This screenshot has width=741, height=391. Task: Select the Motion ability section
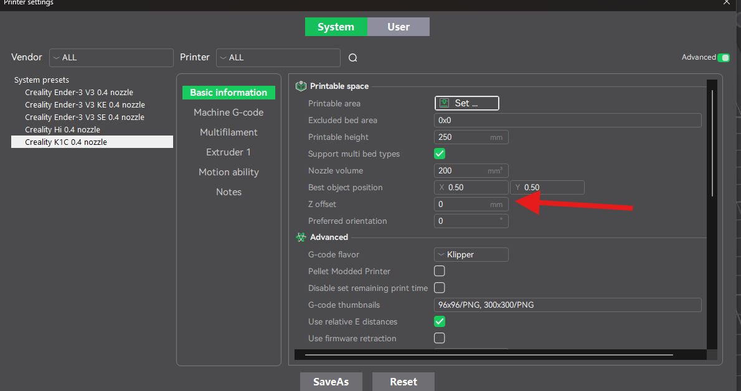pyautogui.click(x=229, y=172)
